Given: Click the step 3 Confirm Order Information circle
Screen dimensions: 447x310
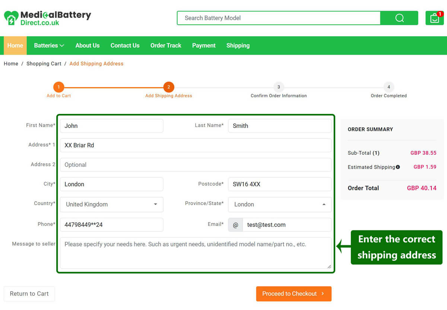Looking at the screenshot, I should [279, 87].
